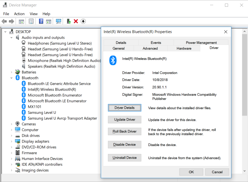Click the large Bluetooth icon in Properties dialog

coord(113,60)
